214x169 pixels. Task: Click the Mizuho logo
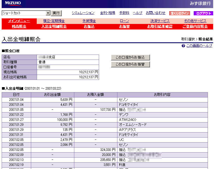[x=13, y=3]
